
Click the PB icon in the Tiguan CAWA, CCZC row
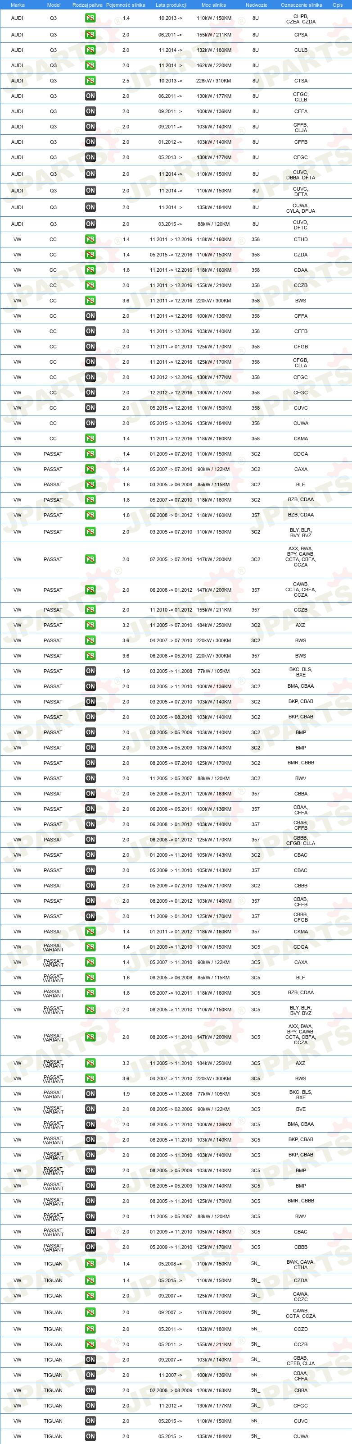coord(90,1295)
